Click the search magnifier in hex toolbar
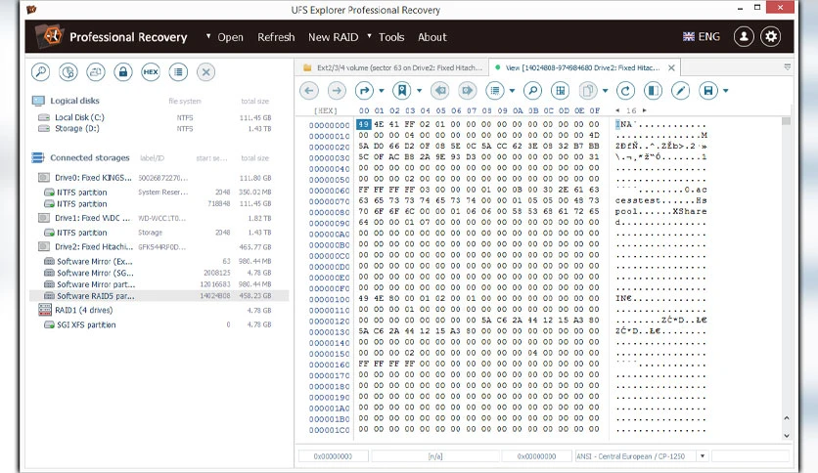Viewport: 818px width, 473px height. (x=532, y=91)
